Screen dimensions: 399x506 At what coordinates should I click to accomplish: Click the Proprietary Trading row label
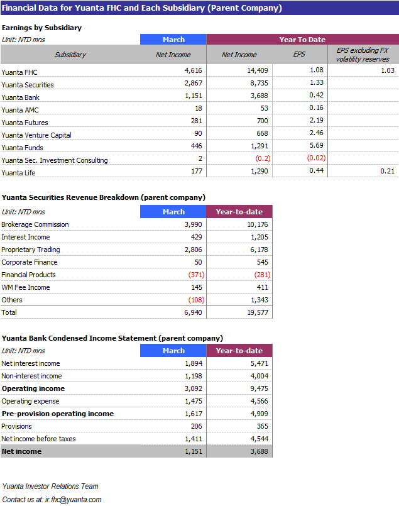(31, 250)
